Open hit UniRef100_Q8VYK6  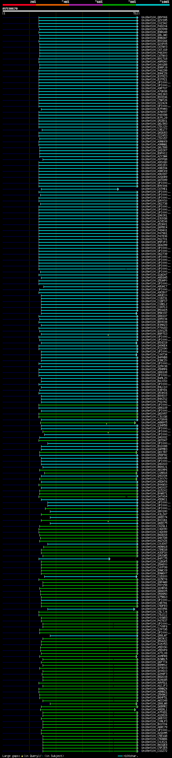154,17
